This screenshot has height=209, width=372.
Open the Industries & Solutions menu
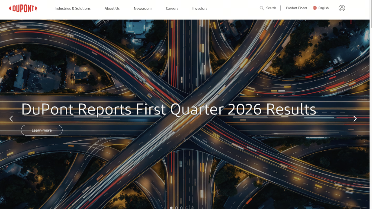point(73,9)
